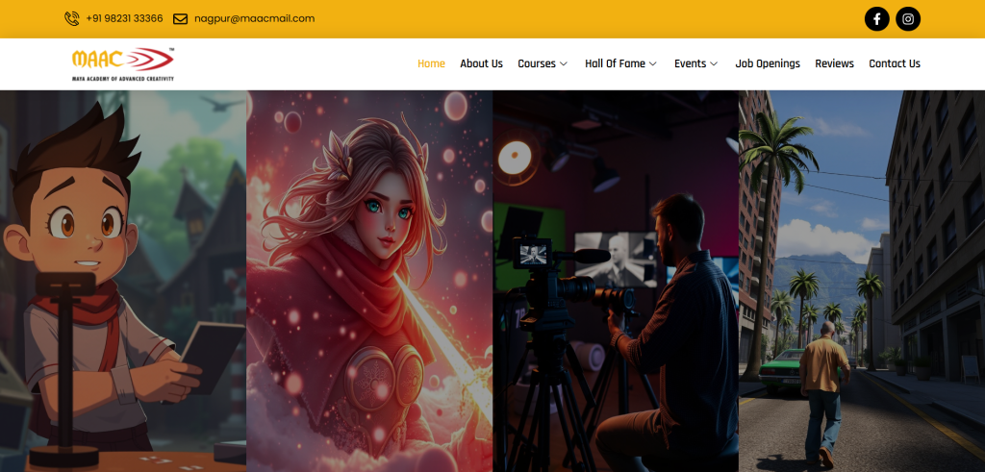Image resolution: width=985 pixels, height=472 pixels.
Task: Open the game street scene with palm trees
Action: tap(862, 281)
